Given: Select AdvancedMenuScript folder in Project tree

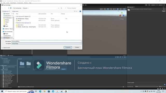Looking at the screenshot, I should point(9,67).
